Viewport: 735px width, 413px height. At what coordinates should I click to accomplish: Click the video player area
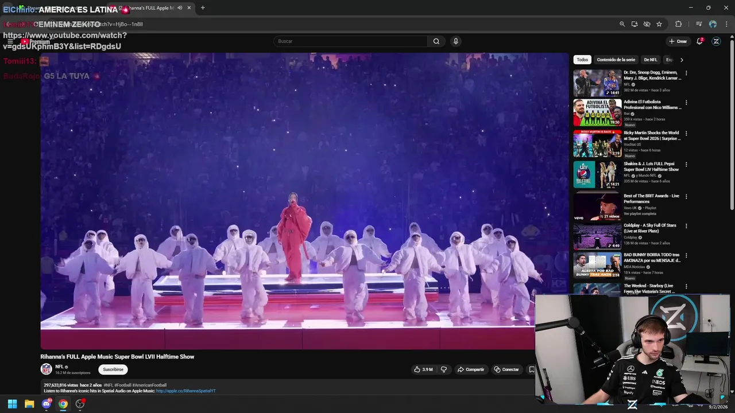coord(304,201)
